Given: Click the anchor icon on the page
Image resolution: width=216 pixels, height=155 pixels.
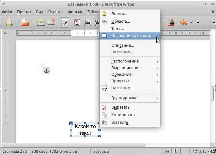Looking at the screenshot, I should [x=46, y=70].
